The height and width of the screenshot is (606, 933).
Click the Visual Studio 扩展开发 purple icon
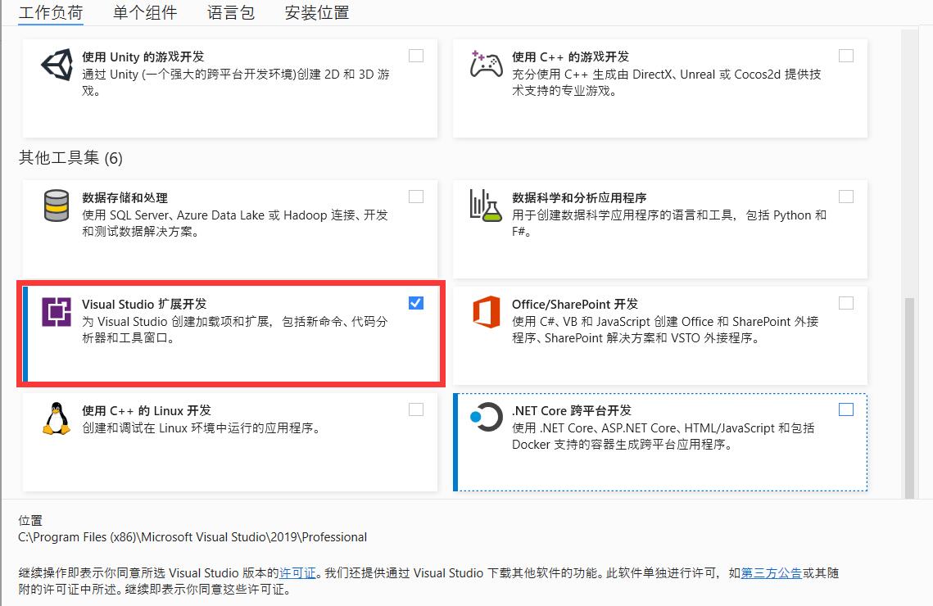pyautogui.click(x=57, y=312)
